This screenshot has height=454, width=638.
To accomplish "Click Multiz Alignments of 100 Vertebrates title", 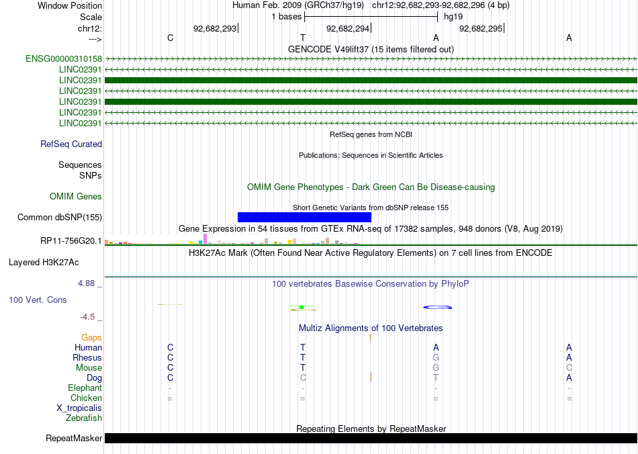I will [x=371, y=328].
